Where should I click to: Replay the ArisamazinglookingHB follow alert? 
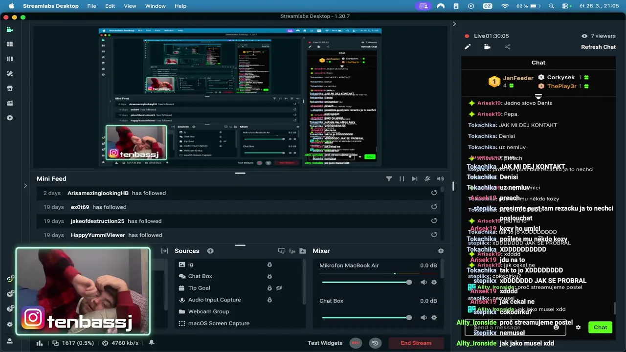(434, 193)
